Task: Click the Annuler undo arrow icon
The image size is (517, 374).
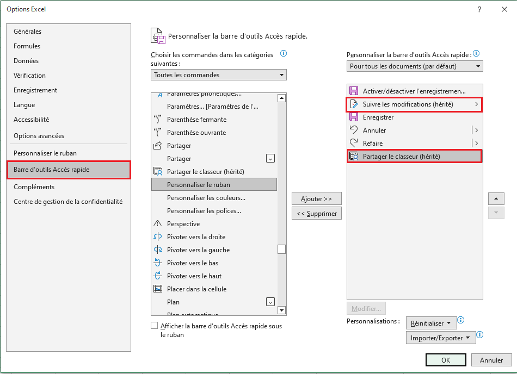Action: pyautogui.click(x=354, y=130)
